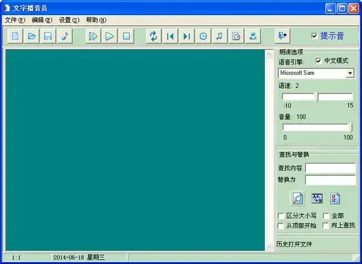Open the 设置(S) menu
The width and height of the screenshot is (362, 264).
point(69,20)
